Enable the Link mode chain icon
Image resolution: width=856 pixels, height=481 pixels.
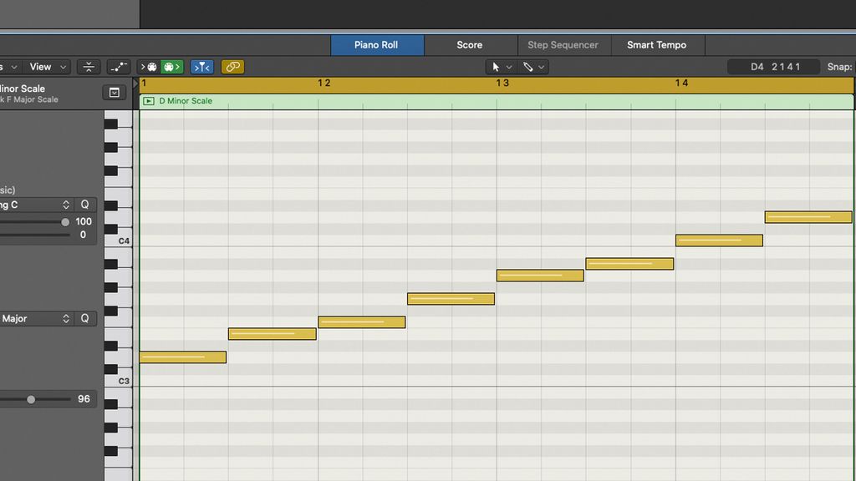(232, 66)
